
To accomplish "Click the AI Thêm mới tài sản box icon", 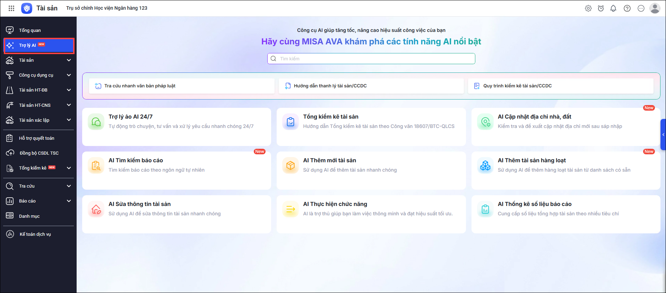I will 291,165.
